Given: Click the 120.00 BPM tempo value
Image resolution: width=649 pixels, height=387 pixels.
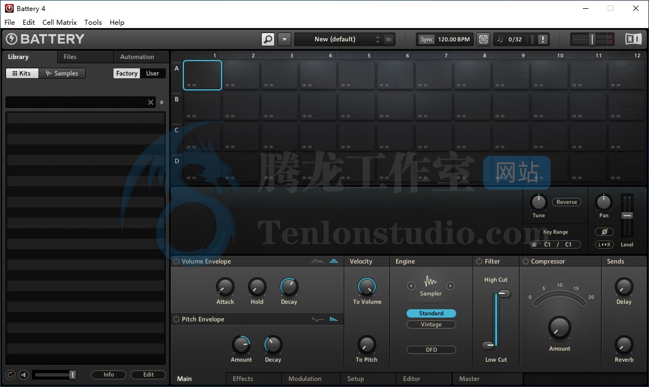Looking at the screenshot, I should point(453,39).
